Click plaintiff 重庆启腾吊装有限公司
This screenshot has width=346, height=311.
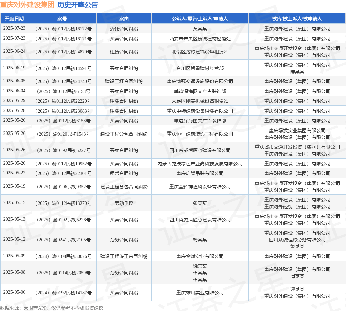(x=200, y=173)
